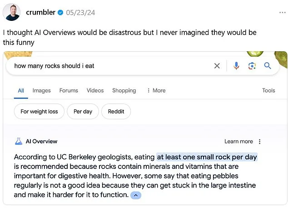Open the Videos results tab
This screenshot has height=212, width=288.
95,90
